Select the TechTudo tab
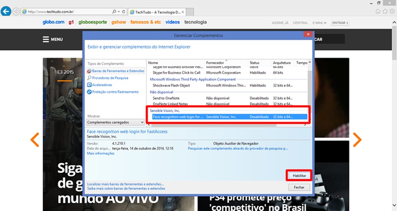Viewport: 397px width, 211px height. 157,12
